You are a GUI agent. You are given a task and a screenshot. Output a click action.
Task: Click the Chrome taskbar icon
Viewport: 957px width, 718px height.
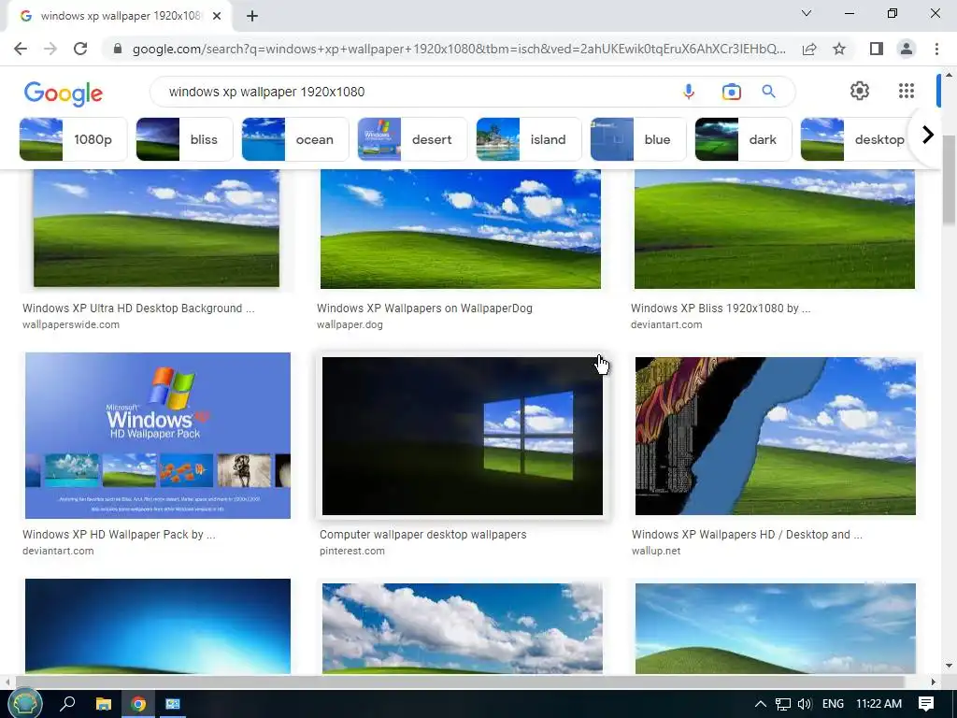[x=138, y=704]
